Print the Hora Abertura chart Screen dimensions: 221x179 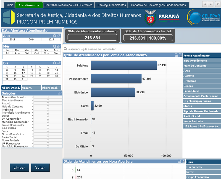click(179, 162)
